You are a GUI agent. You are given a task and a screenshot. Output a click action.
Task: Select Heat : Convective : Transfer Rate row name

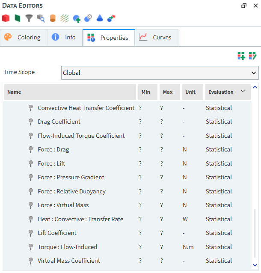point(80,219)
